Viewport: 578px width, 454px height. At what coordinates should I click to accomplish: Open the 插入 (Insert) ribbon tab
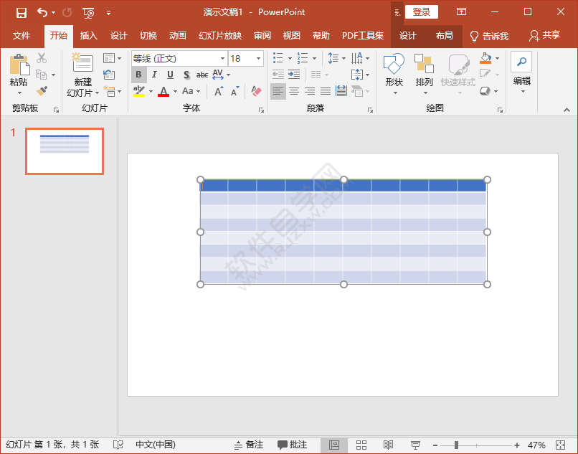pyautogui.click(x=89, y=36)
